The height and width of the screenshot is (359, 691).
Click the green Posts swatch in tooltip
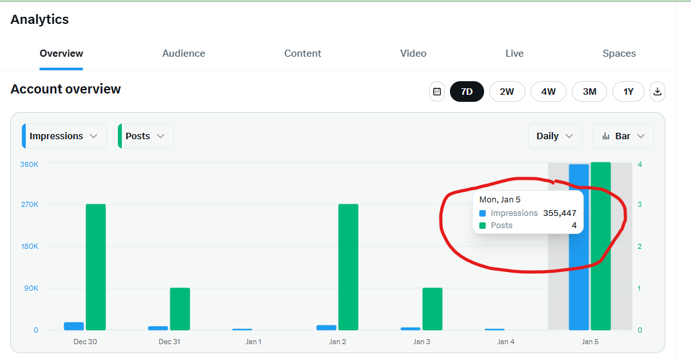click(483, 226)
